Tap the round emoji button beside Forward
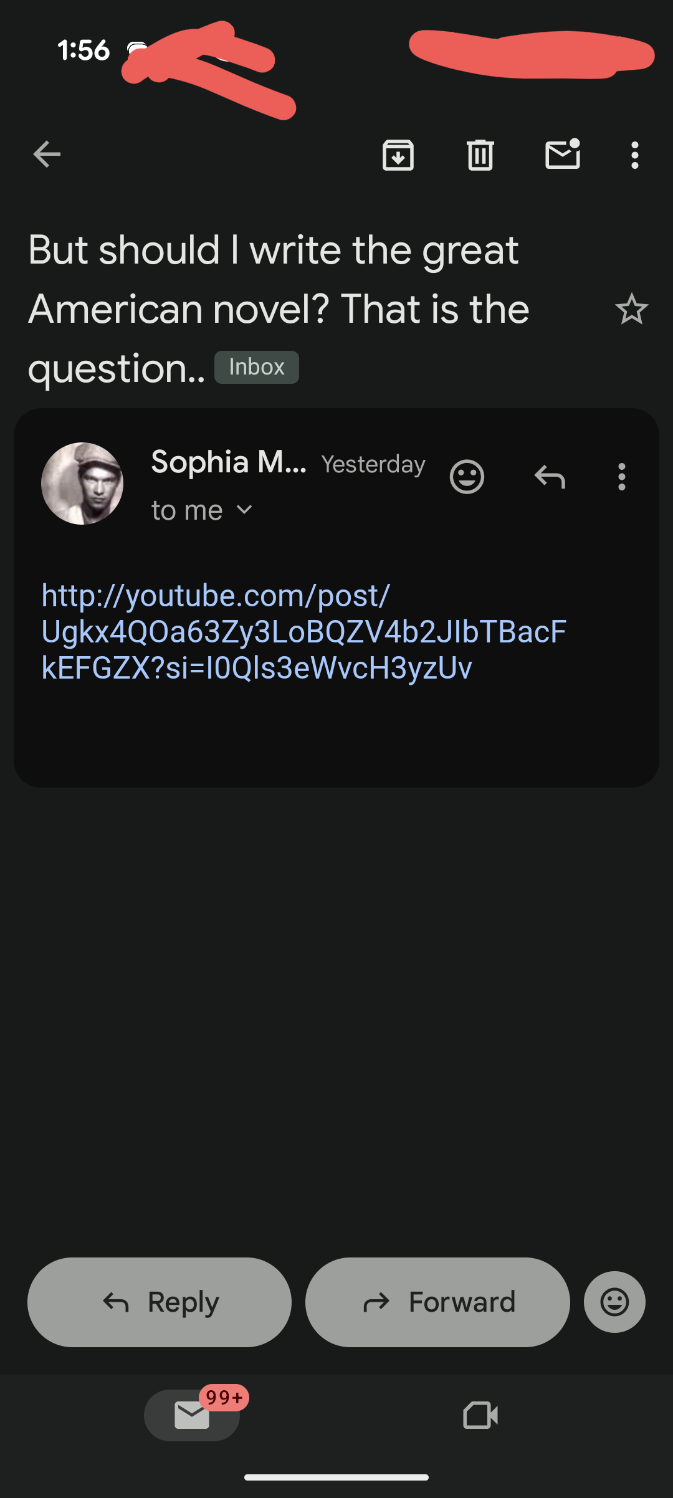The height and width of the screenshot is (1498, 673). click(614, 1302)
